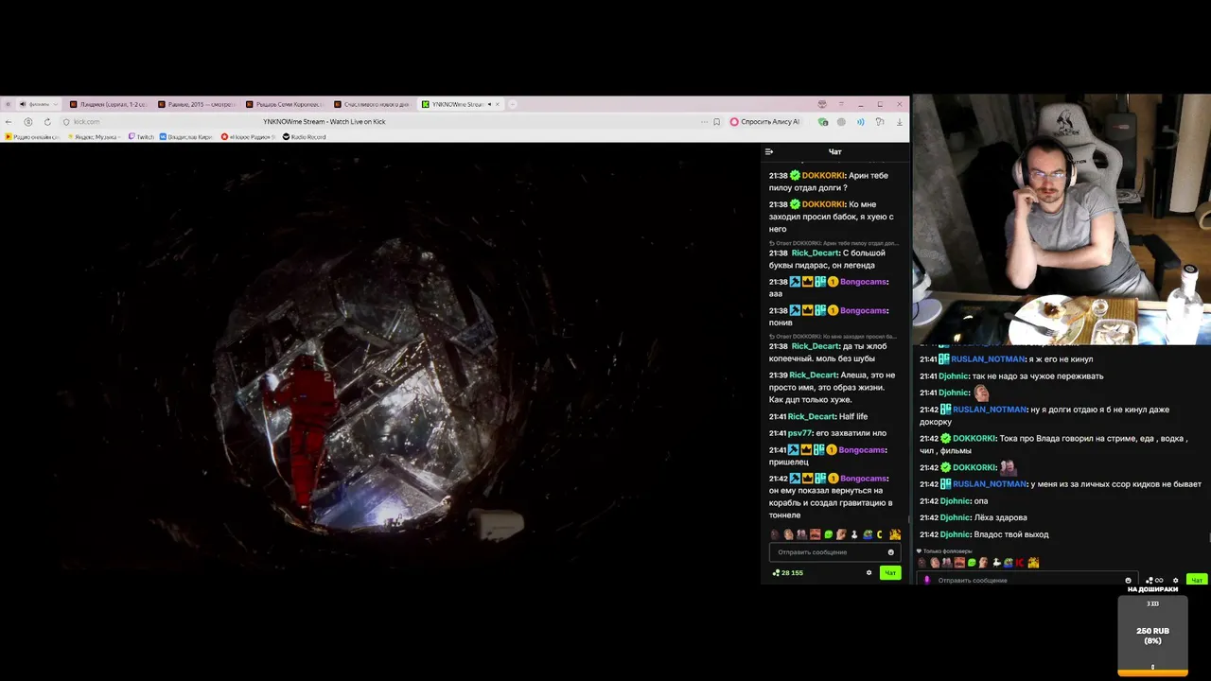Screen dimensions: 1211x681
Task: Click the Только фолловеры followers-only label
Action: (x=947, y=550)
